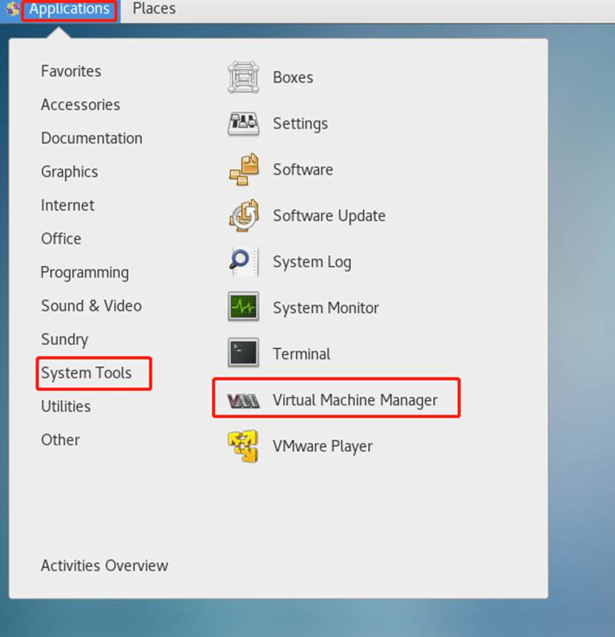Click Activities Overview
The height and width of the screenshot is (637, 615).
pos(104,566)
